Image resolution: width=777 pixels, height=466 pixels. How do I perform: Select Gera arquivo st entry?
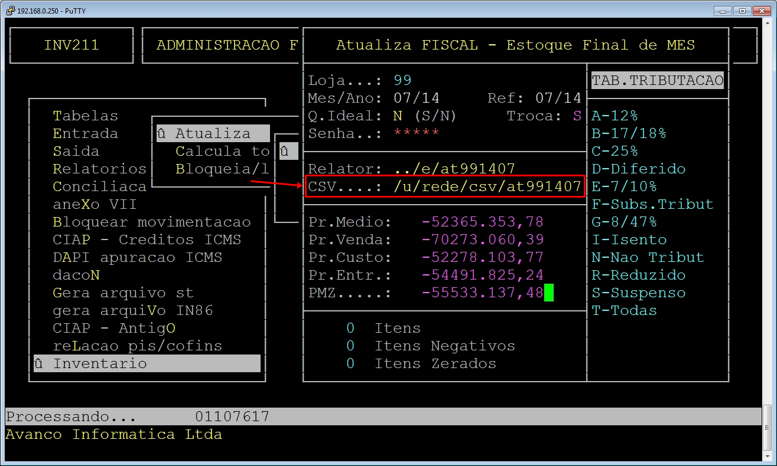click(123, 293)
